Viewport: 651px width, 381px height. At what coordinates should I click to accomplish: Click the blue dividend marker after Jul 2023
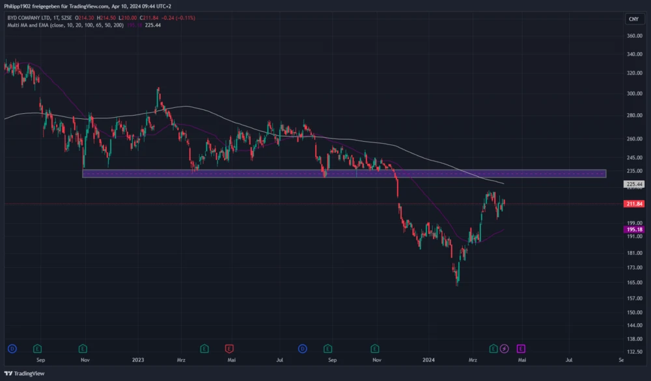tap(303, 348)
